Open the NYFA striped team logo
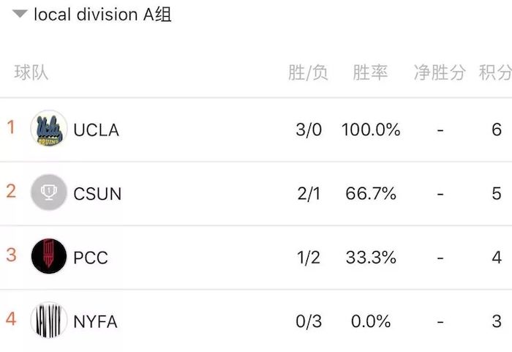This screenshot has width=512, height=352. pyautogui.click(x=49, y=320)
